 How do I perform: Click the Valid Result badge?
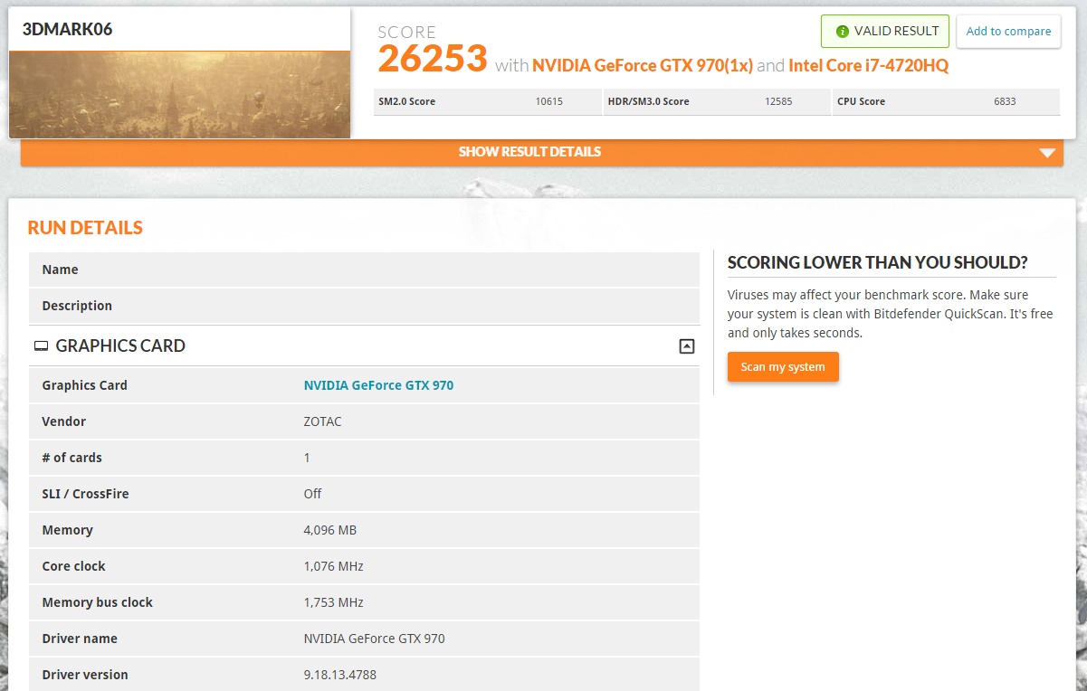[885, 31]
